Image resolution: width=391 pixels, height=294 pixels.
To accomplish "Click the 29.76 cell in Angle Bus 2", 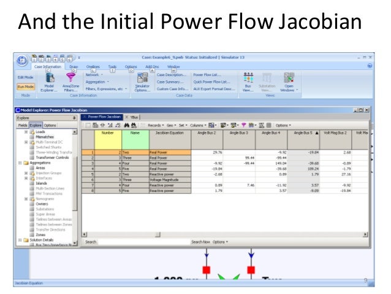I will pyautogui.click(x=207, y=152).
